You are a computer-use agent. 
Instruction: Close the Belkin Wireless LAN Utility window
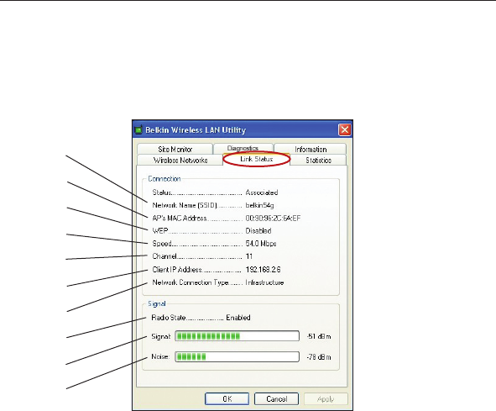(x=344, y=129)
